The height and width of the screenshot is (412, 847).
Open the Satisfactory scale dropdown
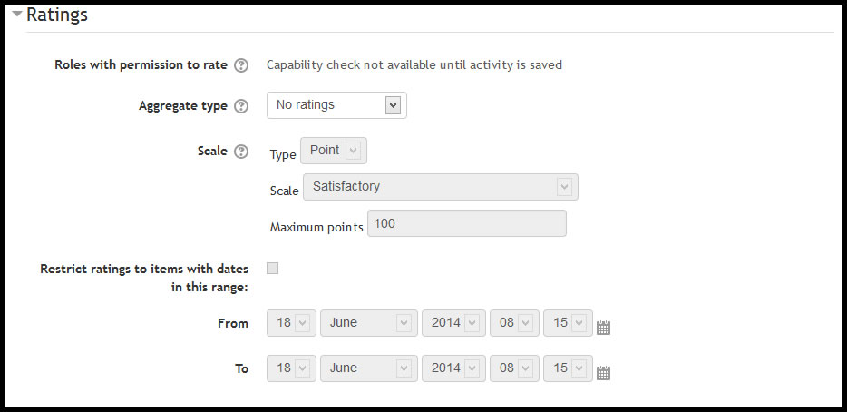[x=440, y=187]
